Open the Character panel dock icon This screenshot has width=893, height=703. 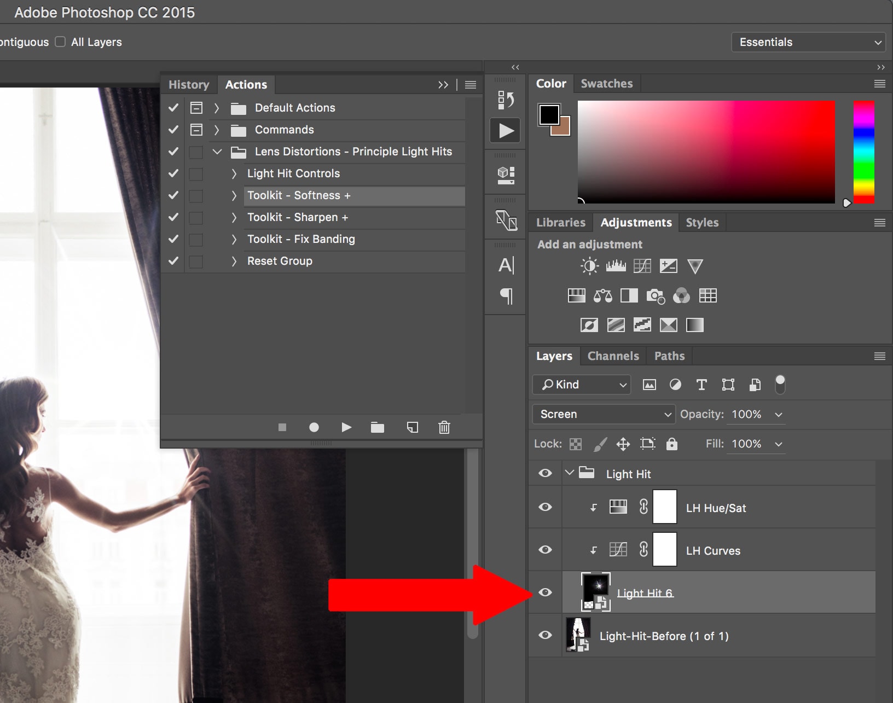(506, 265)
